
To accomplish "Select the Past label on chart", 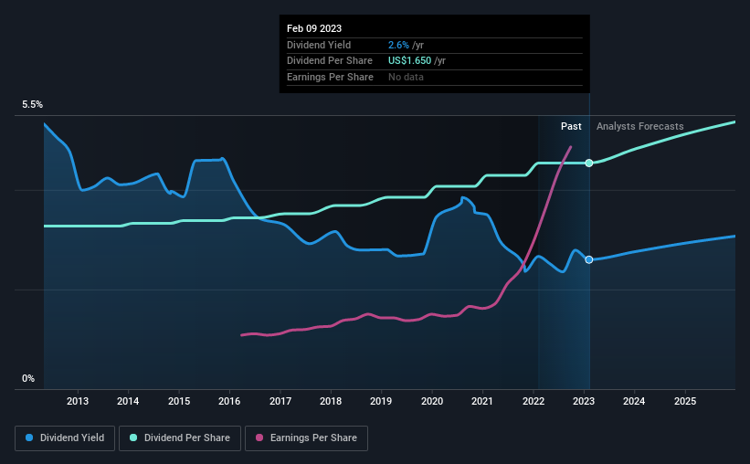I will click(x=571, y=126).
